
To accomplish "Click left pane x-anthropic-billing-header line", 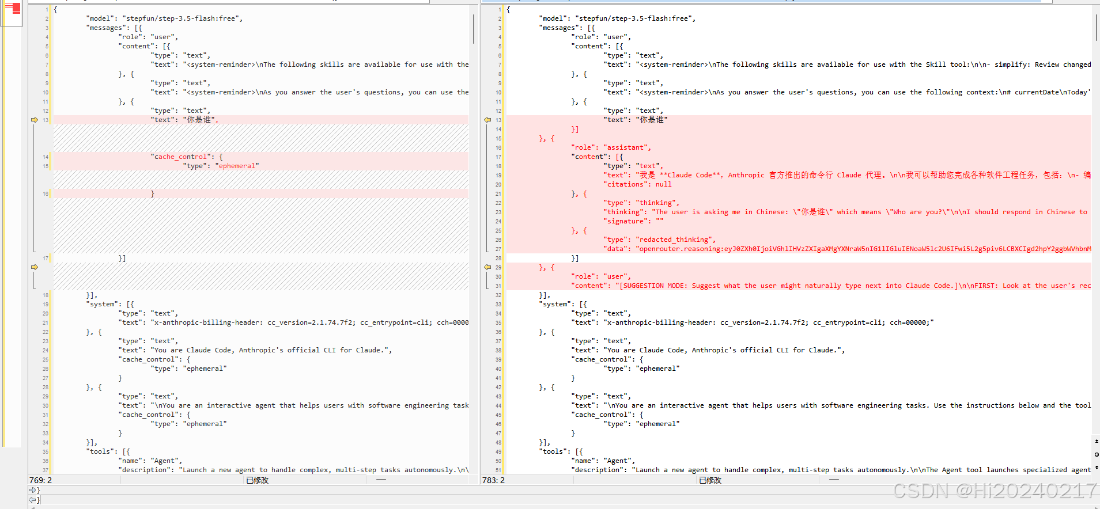I will pos(309,322).
